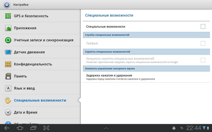Check Загружать скрипты специальных возможностей
This screenshot has height=132, width=212.
click(203, 60)
